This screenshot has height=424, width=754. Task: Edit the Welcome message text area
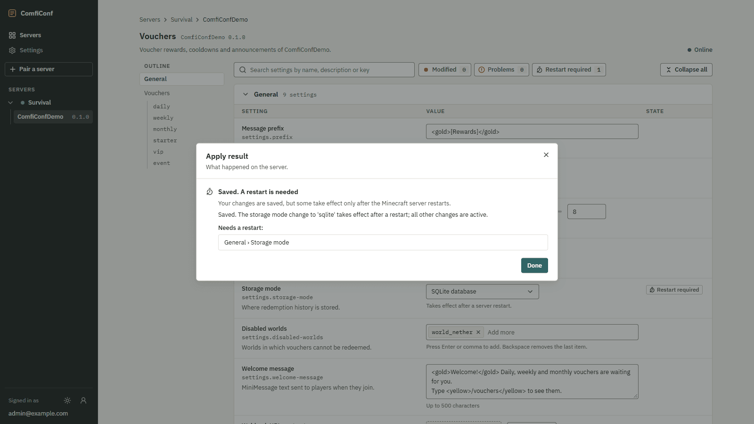(x=532, y=382)
